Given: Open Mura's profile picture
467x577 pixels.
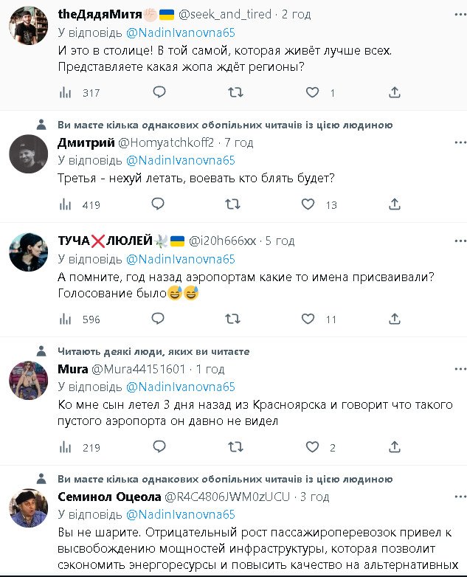Looking at the screenshot, I should [x=28, y=380].
